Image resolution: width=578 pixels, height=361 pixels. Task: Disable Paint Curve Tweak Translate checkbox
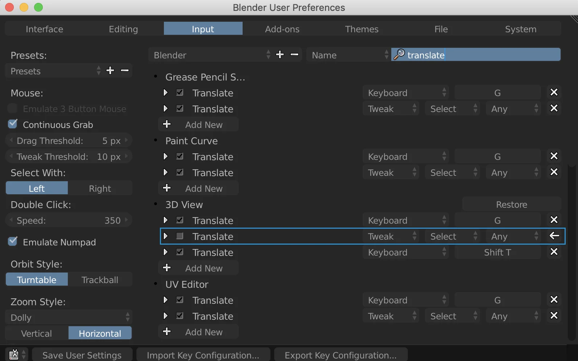[180, 172]
